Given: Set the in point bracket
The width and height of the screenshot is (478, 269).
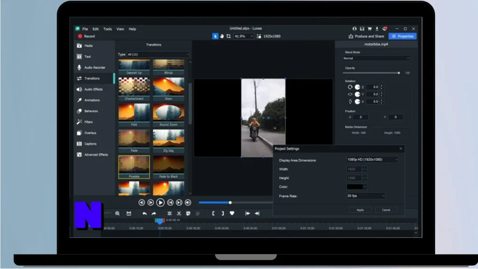Looking at the screenshot, I should tap(213, 213).
